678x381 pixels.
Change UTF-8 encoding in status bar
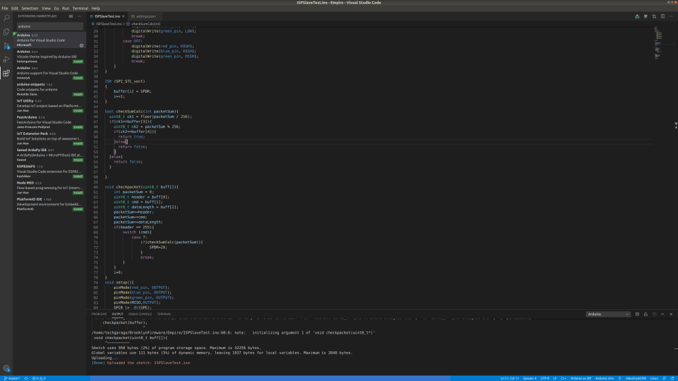click(x=545, y=378)
